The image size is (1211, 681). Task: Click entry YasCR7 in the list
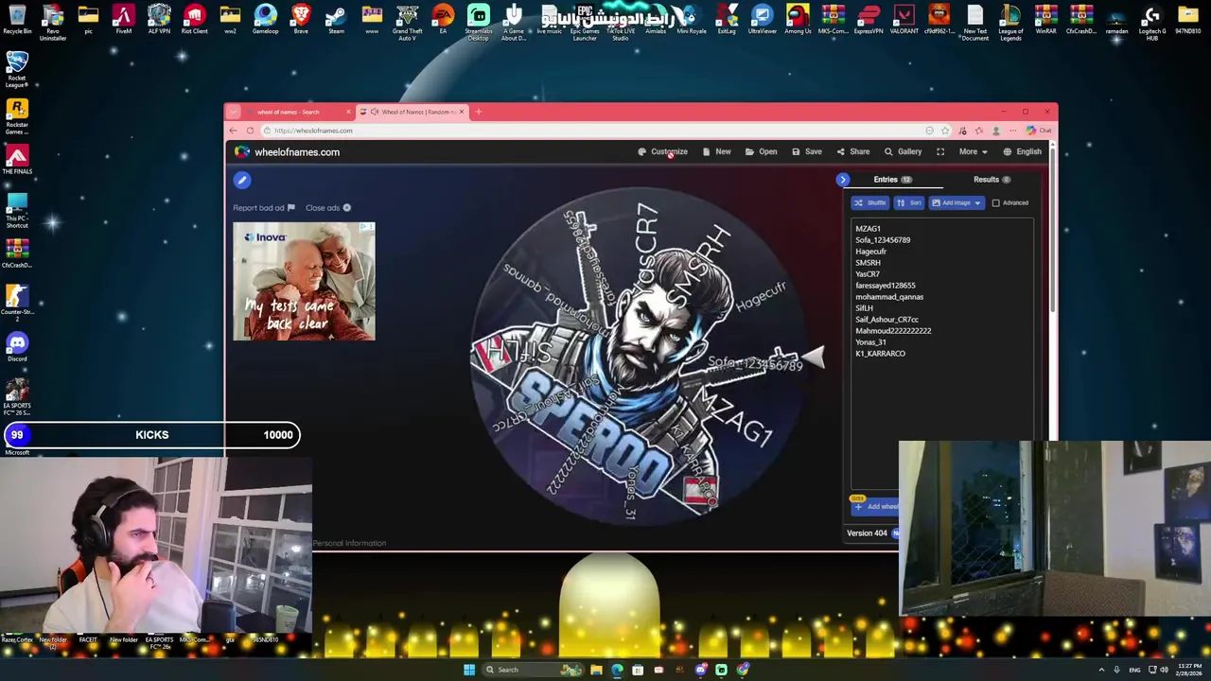[868, 274]
